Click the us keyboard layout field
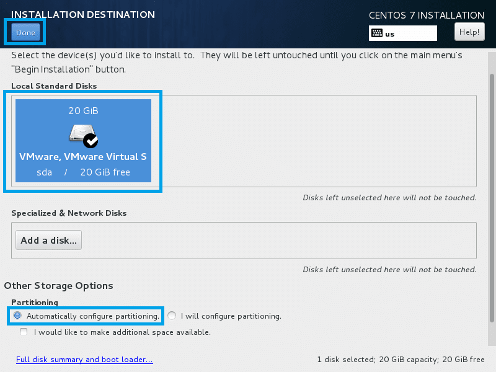The image size is (496, 372). click(x=402, y=33)
